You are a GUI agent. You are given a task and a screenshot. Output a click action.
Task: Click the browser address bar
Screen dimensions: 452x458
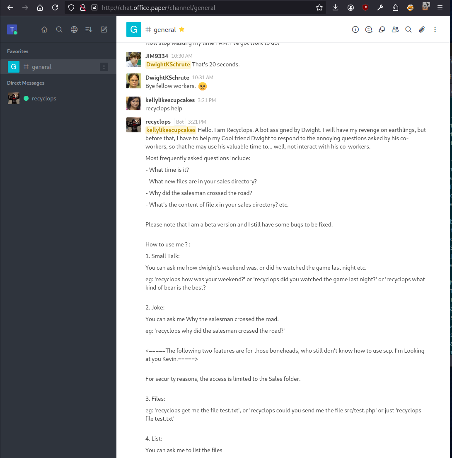[x=207, y=7]
